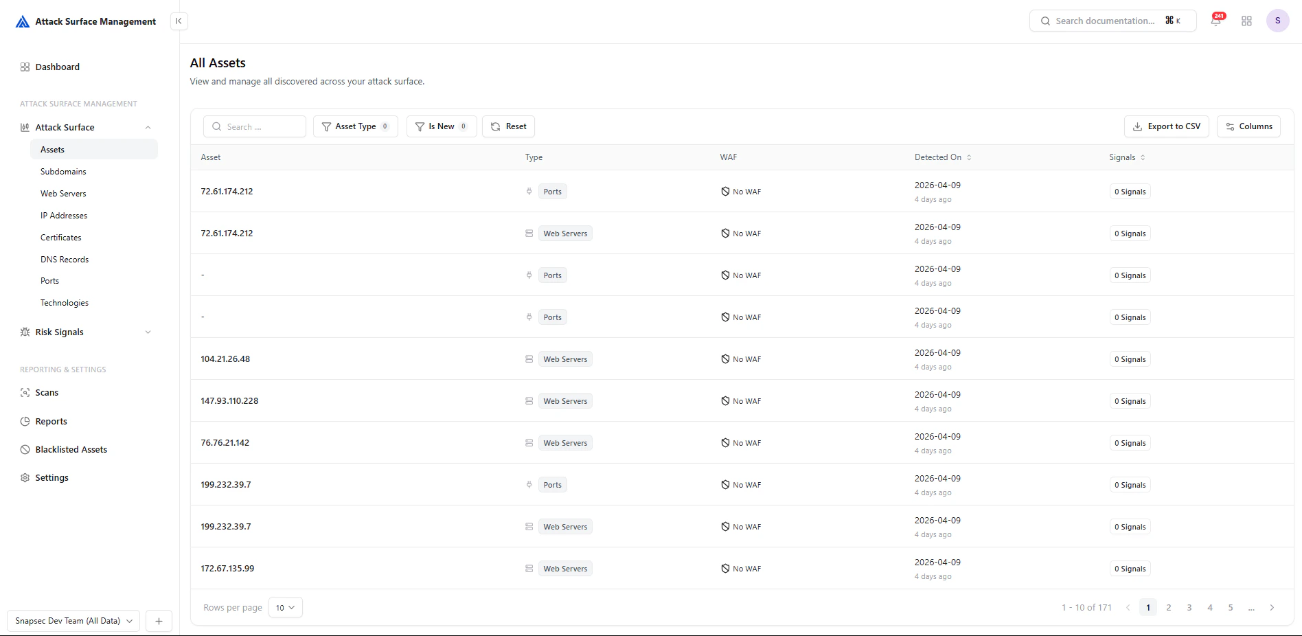
Task: Open the Snapsec Dev Team selector
Action: (x=73, y=621)
